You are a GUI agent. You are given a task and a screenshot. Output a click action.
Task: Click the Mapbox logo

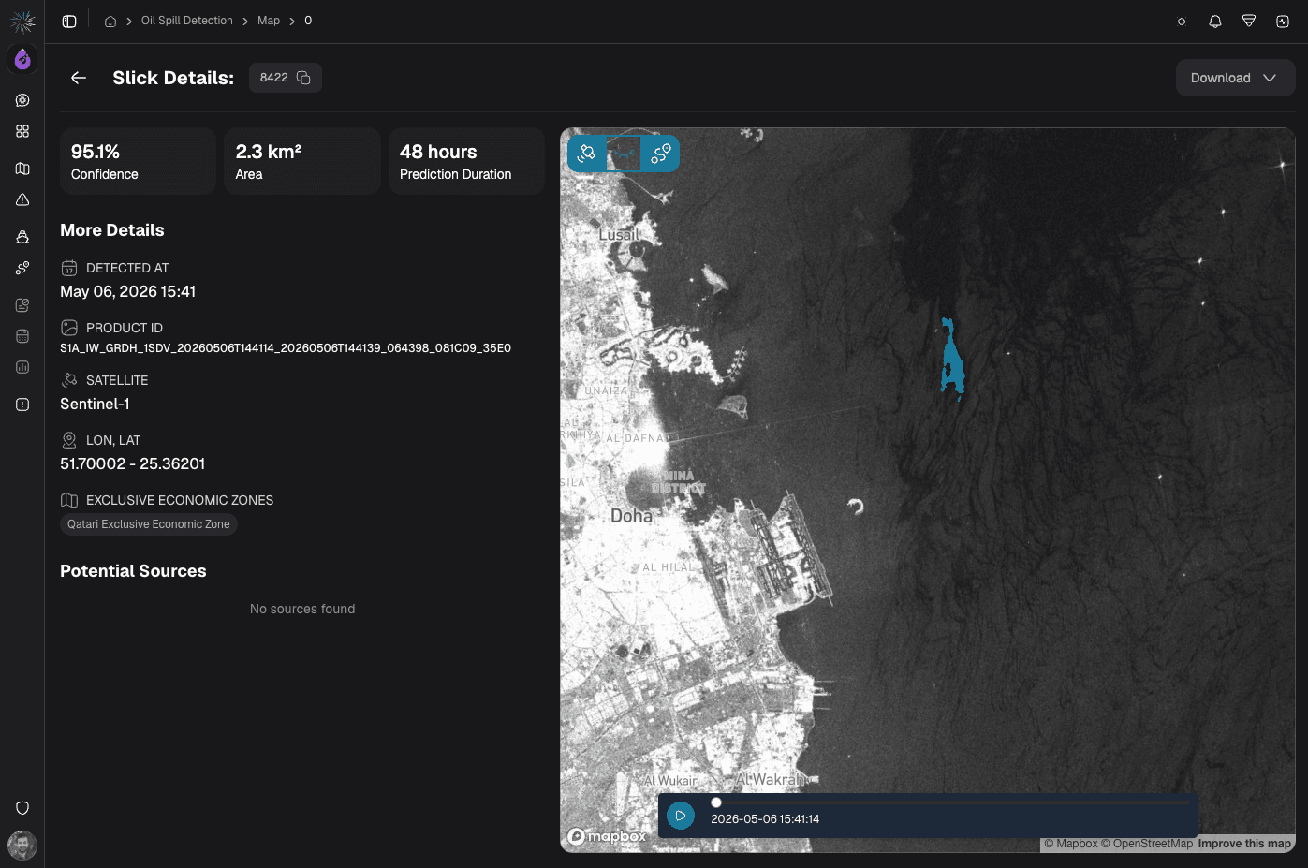607,836
